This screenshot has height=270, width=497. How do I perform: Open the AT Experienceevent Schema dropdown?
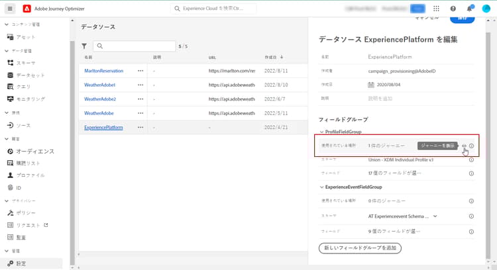435,216
